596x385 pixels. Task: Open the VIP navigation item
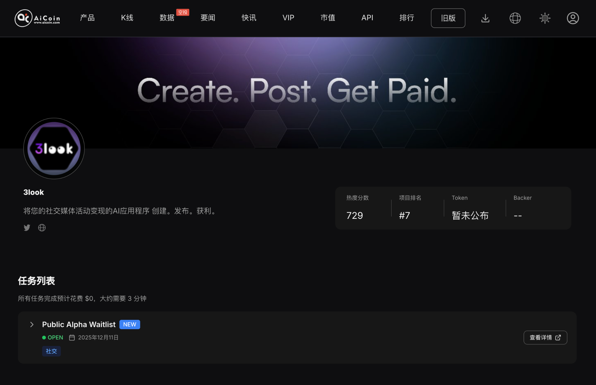pos(288,18)
